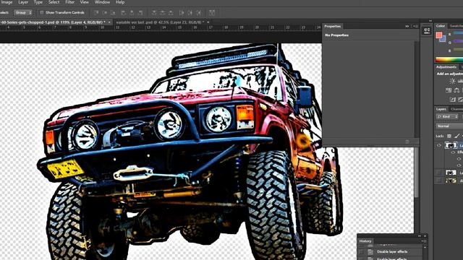Toggle first layer effect eye icon
This screenshot has width=463, height=260.
pyautogui.click(x=459, y=159)
